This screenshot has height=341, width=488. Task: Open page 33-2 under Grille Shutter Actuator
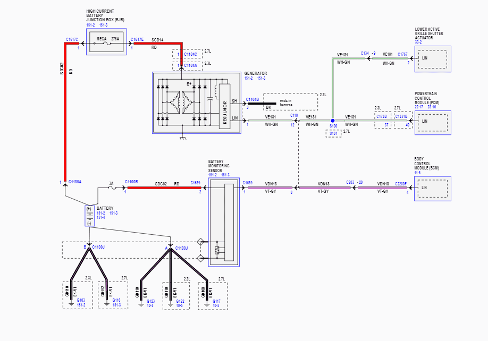click(418, 42)
